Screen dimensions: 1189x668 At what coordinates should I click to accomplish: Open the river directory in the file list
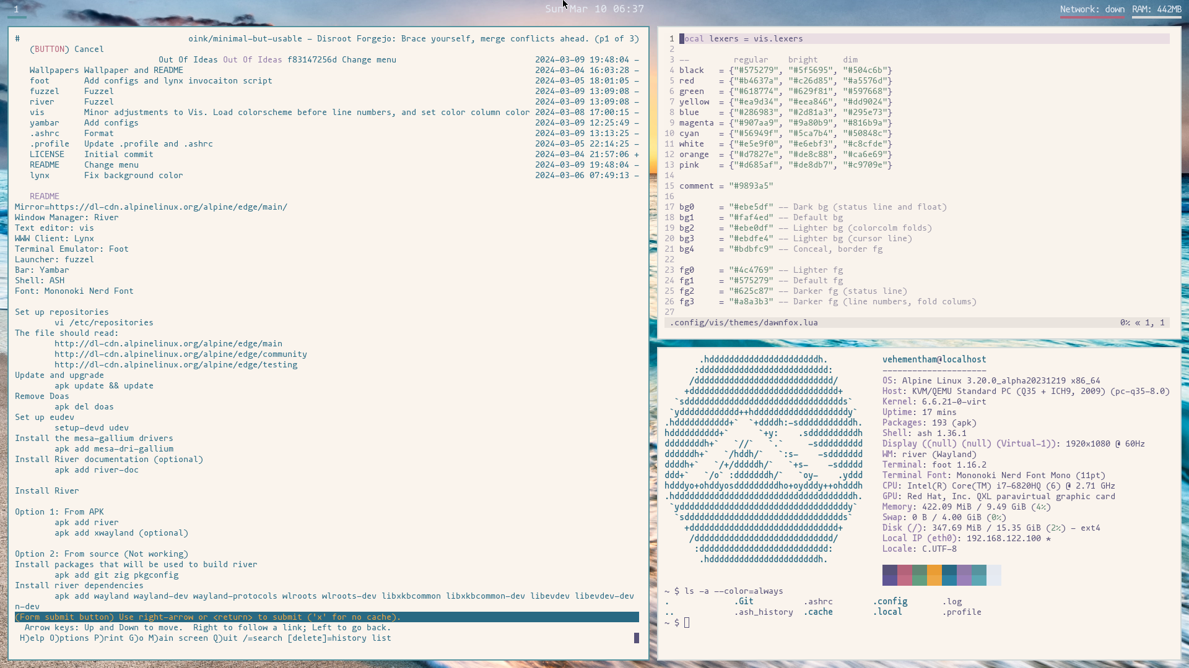(42, 102)
